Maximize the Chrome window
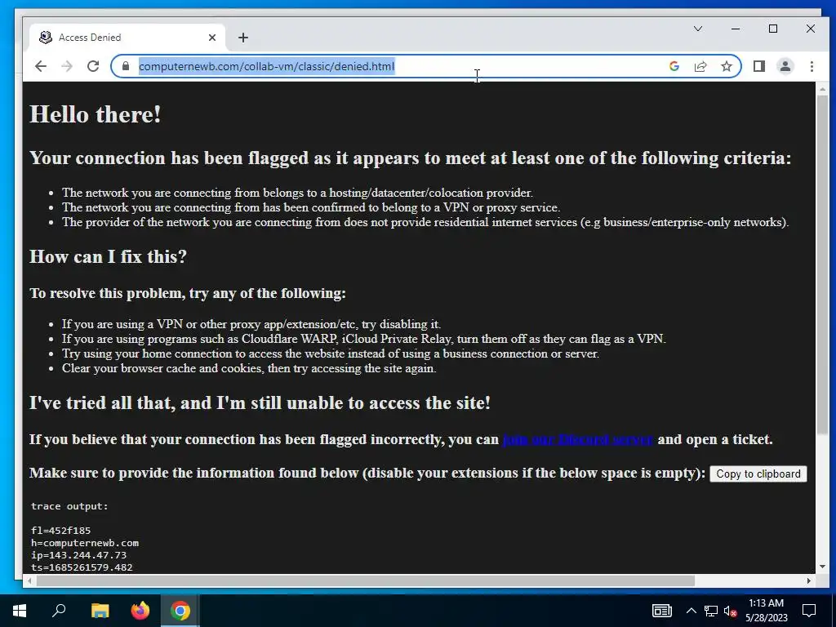The height and width of the screenshot is (627, 836). [x=773, y=29]
